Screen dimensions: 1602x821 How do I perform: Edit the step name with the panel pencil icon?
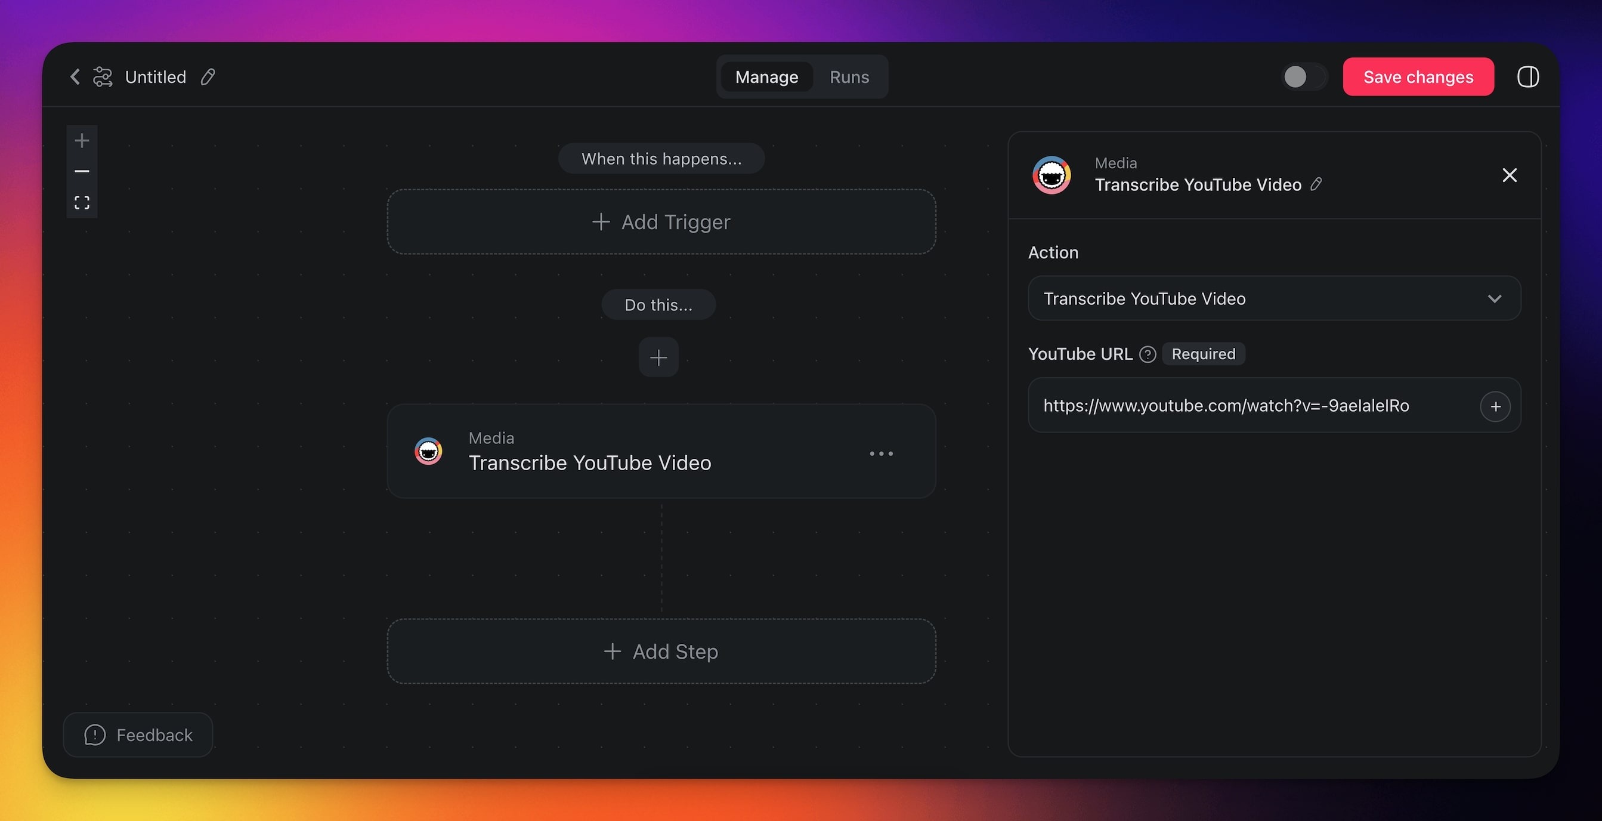pyautogui.click(x=1316, y=184)
